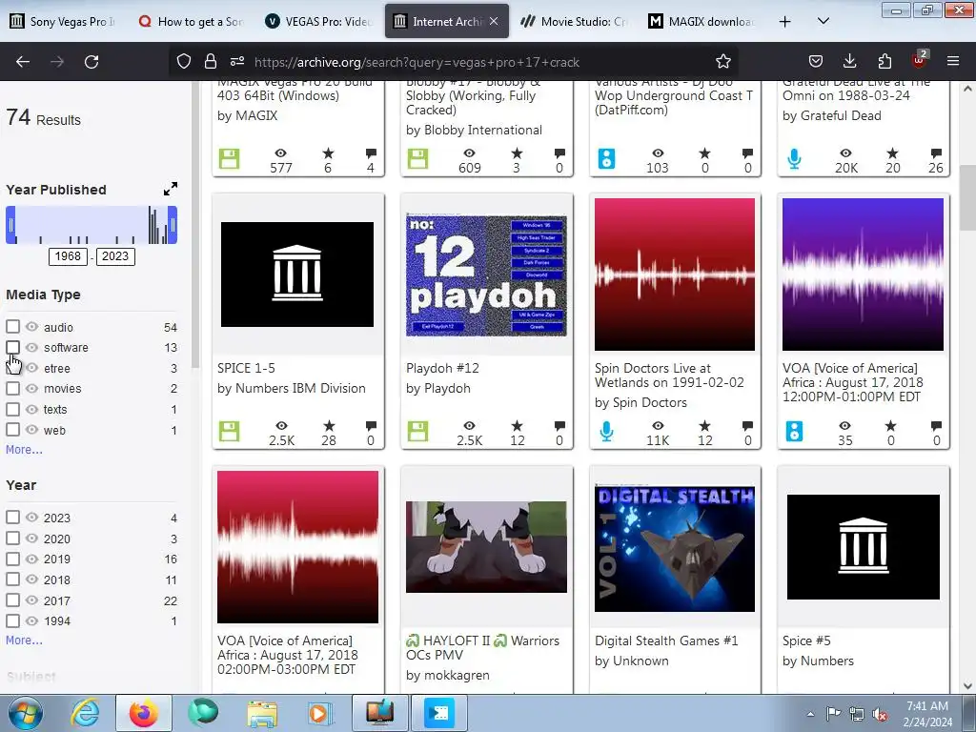Open Windows Start menu

25,713
